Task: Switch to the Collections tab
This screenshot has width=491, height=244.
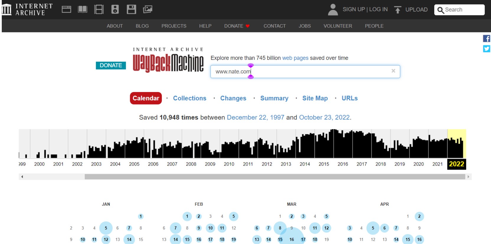Action: click(x=190, y=98)
